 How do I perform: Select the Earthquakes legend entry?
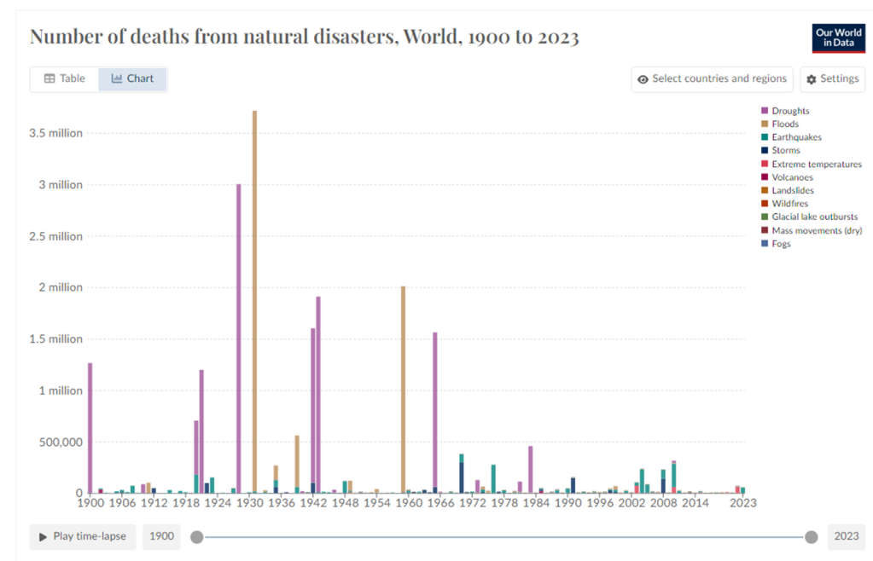[x=796, y=137]
